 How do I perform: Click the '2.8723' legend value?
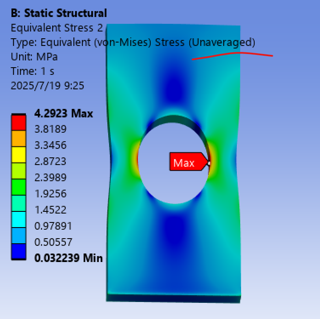(51, 161)
